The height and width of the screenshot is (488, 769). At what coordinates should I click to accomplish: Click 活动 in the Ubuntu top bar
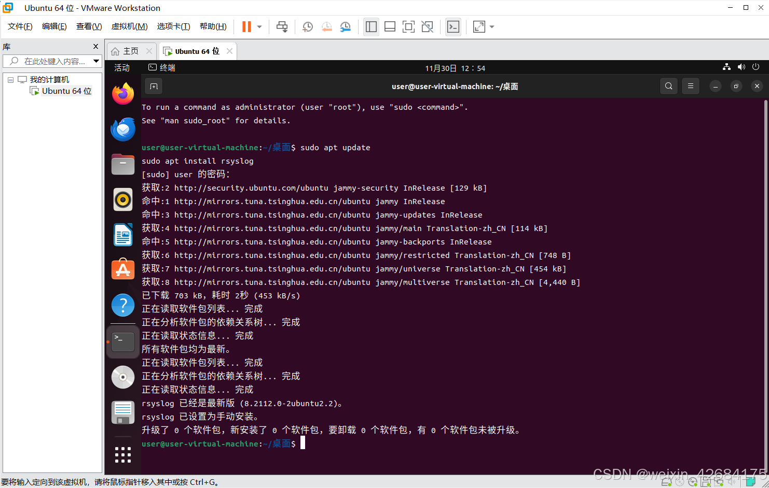click(121, 67)
